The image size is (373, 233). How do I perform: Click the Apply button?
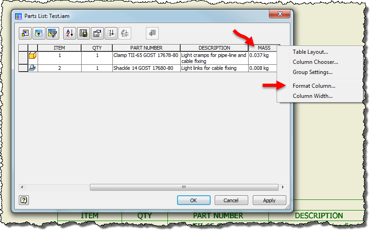(x=269, y=200)
